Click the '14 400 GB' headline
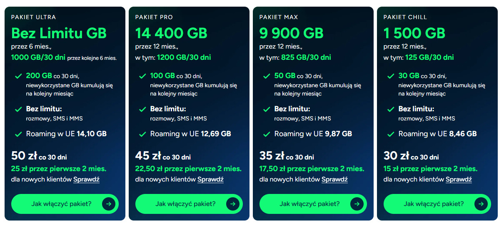504x228 pixels. coord(171,33)
